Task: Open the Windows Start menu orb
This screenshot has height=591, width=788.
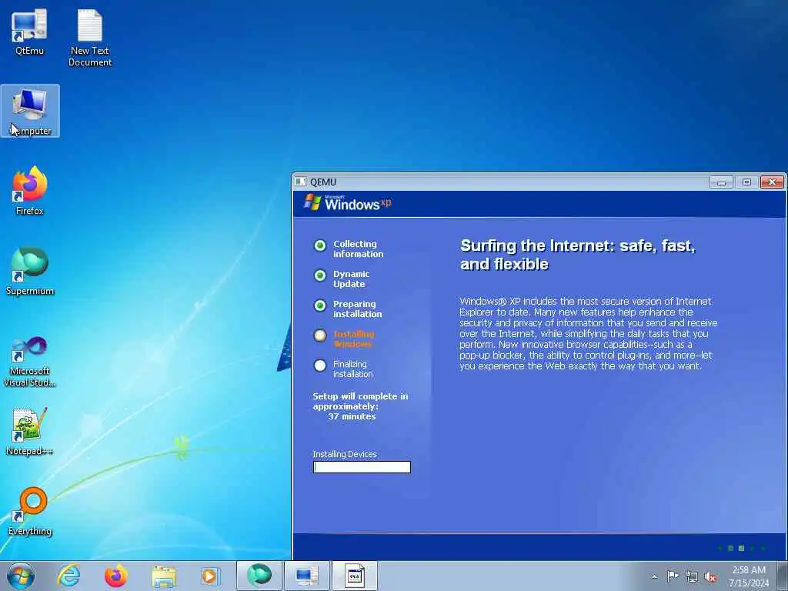Action: pos(21,576)
